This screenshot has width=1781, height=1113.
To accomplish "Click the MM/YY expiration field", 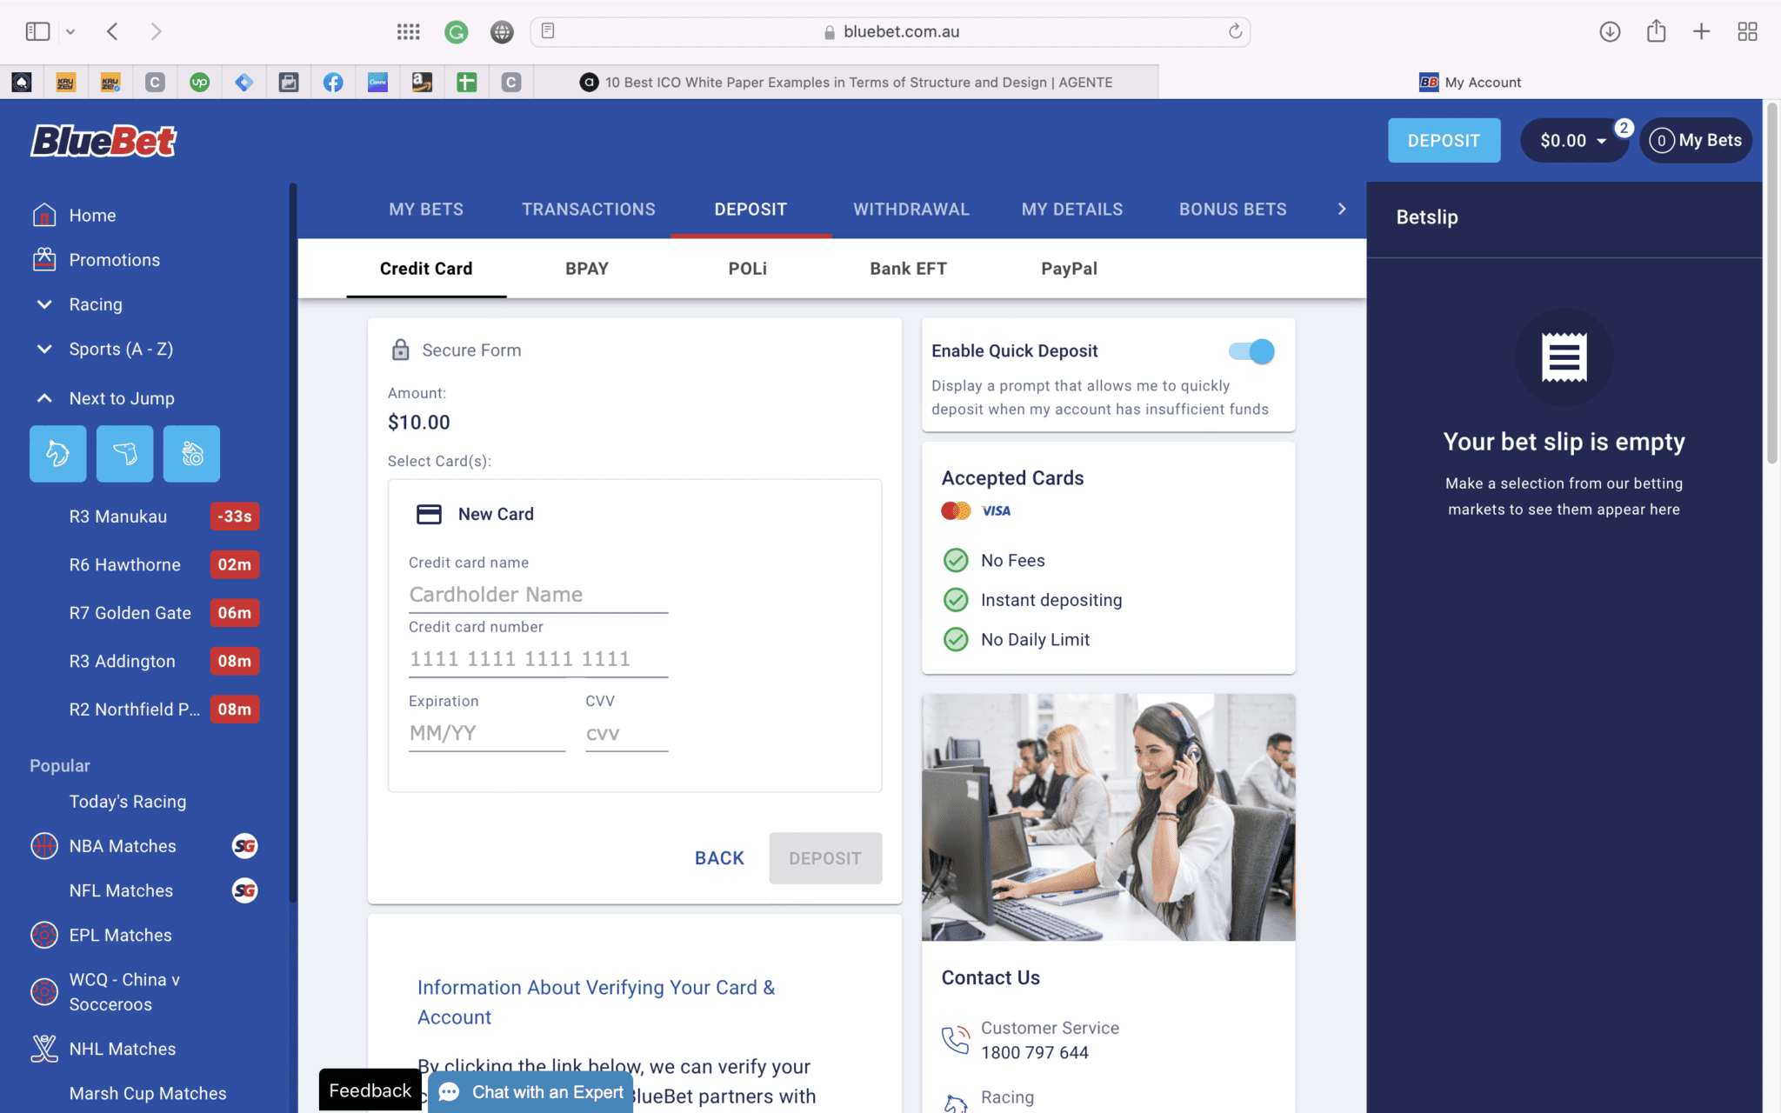I will (487, 733).
